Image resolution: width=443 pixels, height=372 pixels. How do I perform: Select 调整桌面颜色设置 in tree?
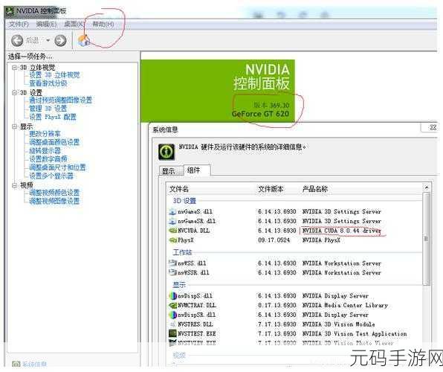(x=54, y=142)
